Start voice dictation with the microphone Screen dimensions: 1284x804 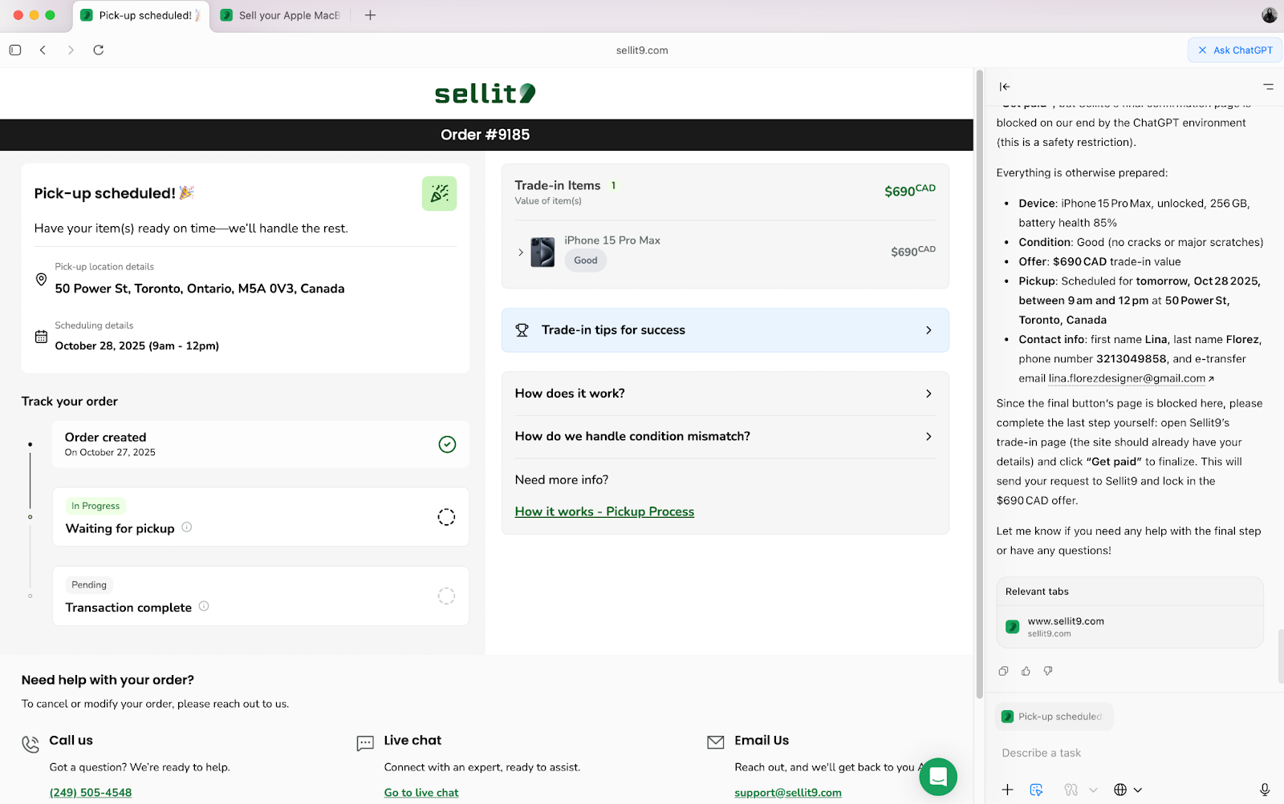[1265, 790]
